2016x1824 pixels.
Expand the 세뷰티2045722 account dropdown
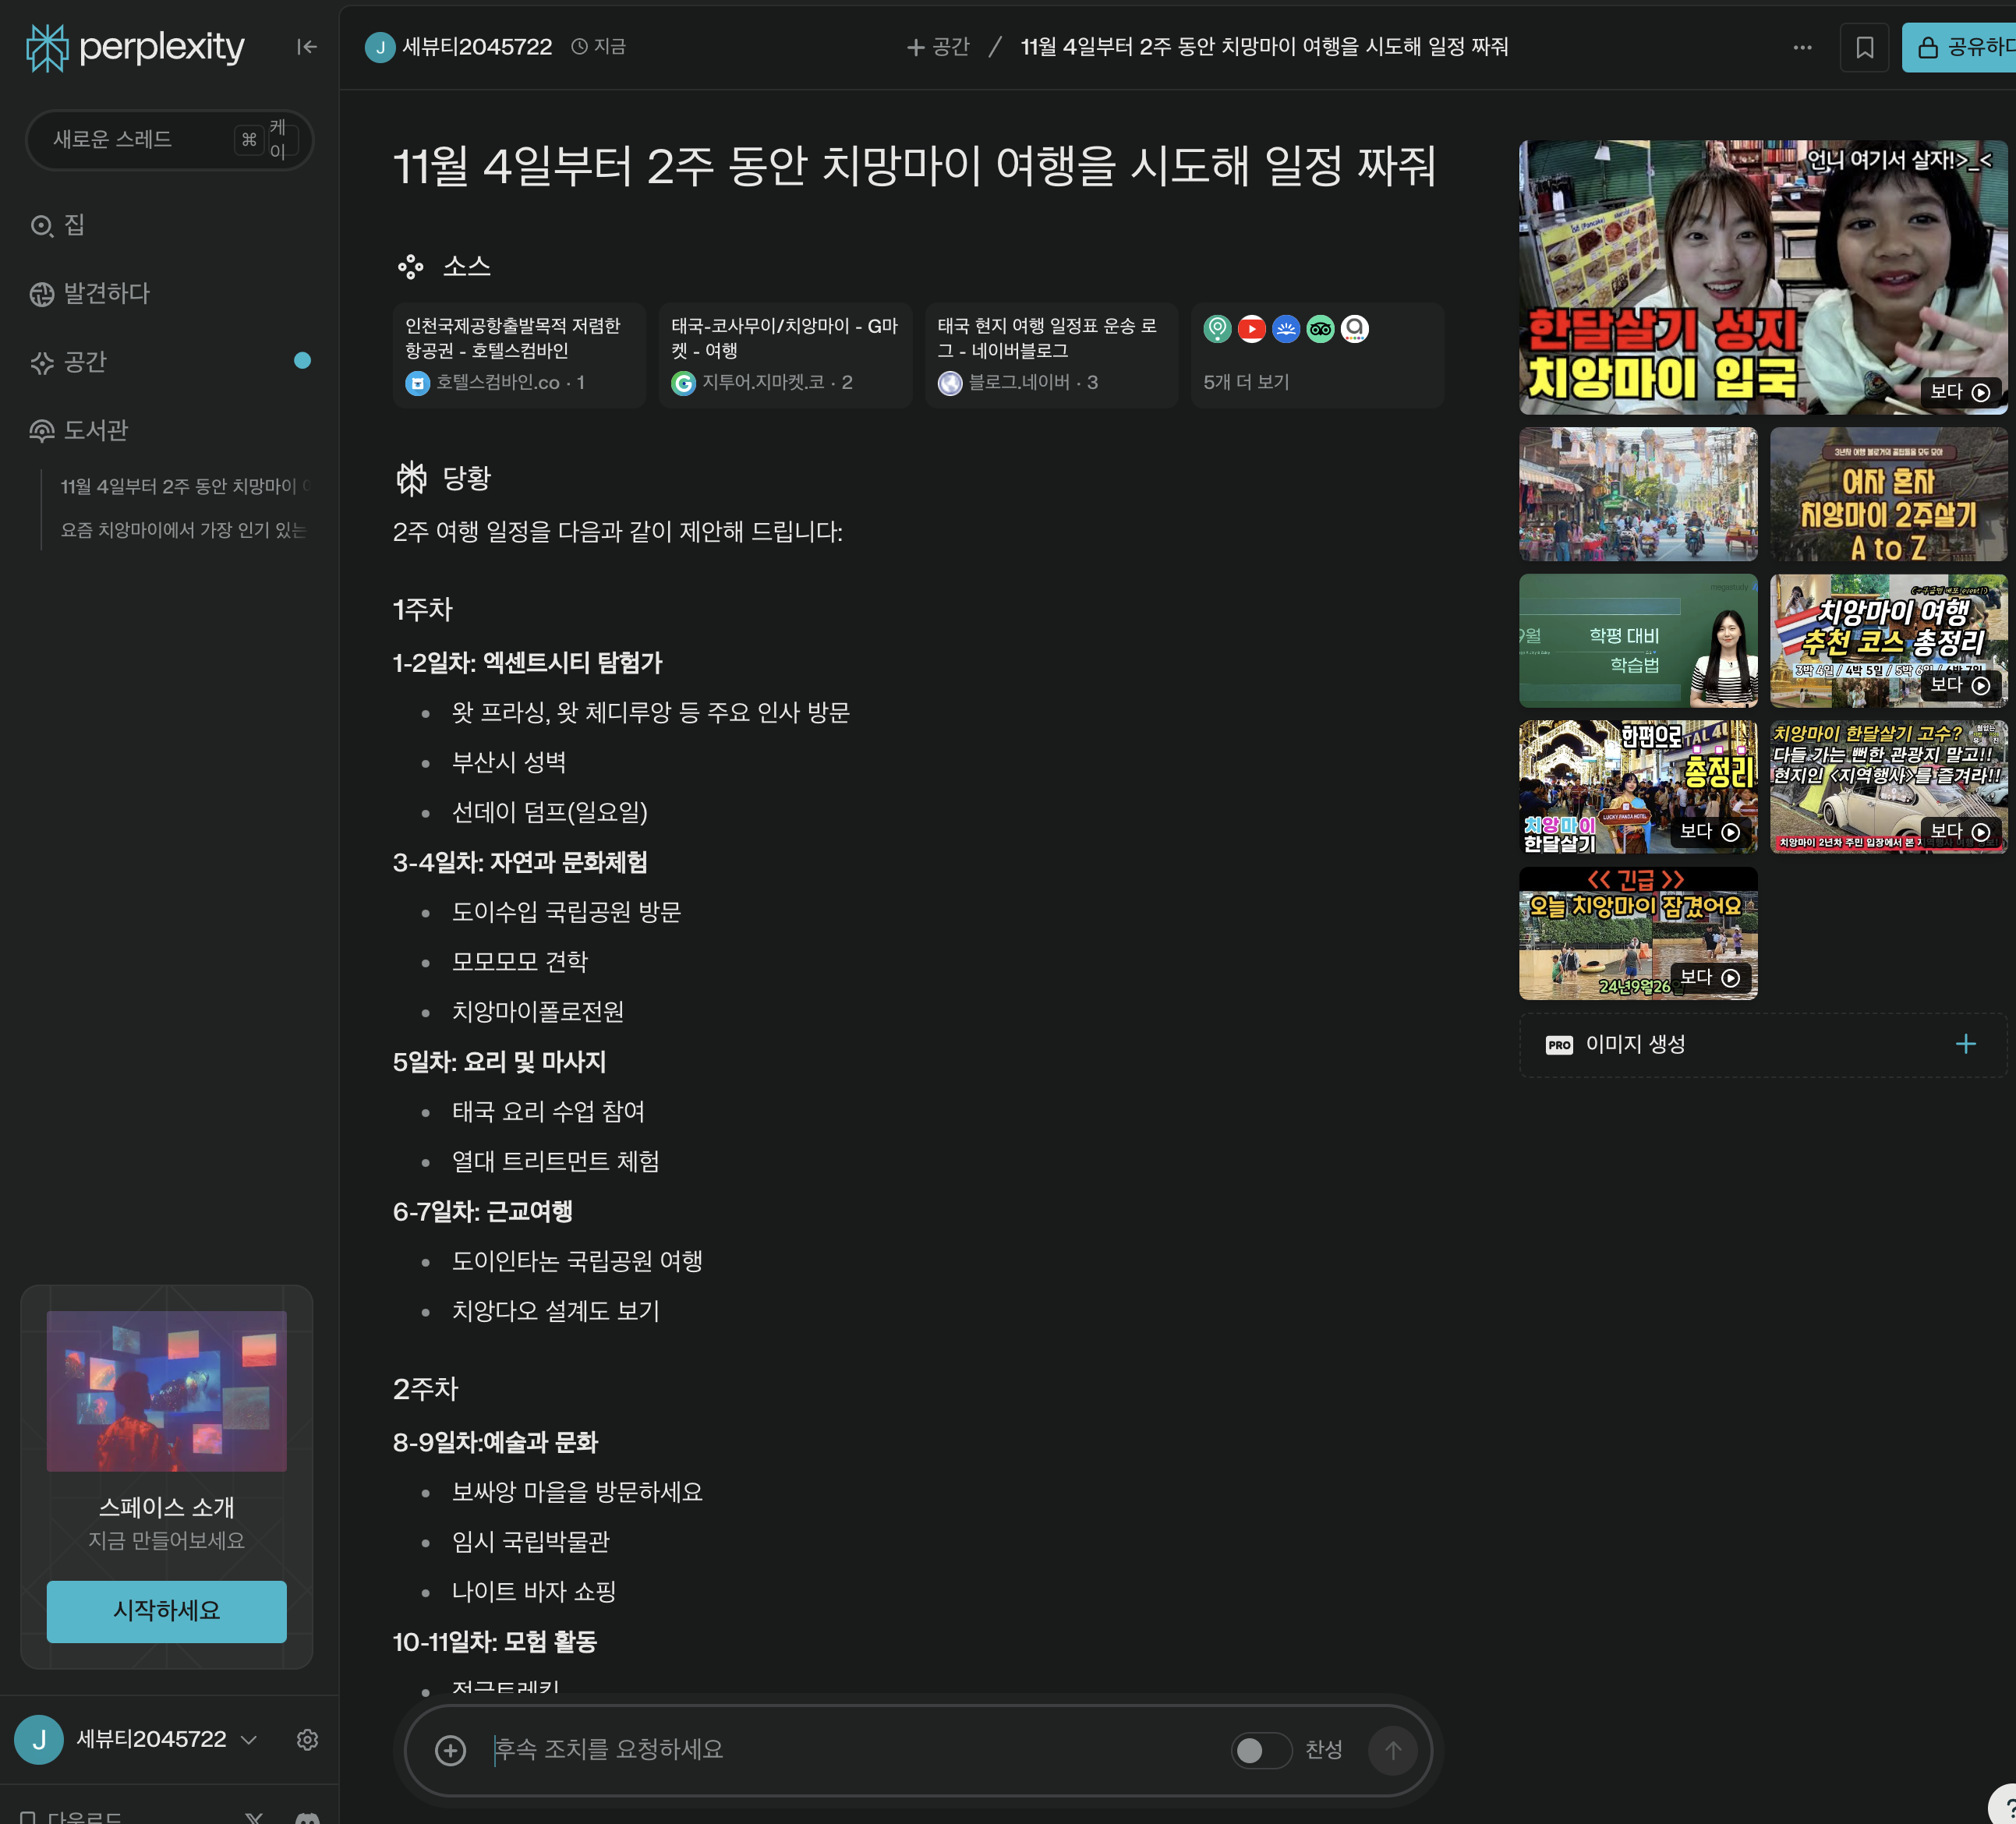pyautogui.click(x=248, y=1740)
